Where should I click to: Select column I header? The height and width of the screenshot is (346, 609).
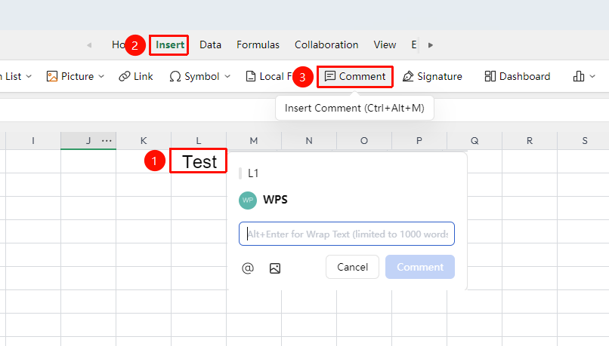pyautogui.click(x=33, y=141)
